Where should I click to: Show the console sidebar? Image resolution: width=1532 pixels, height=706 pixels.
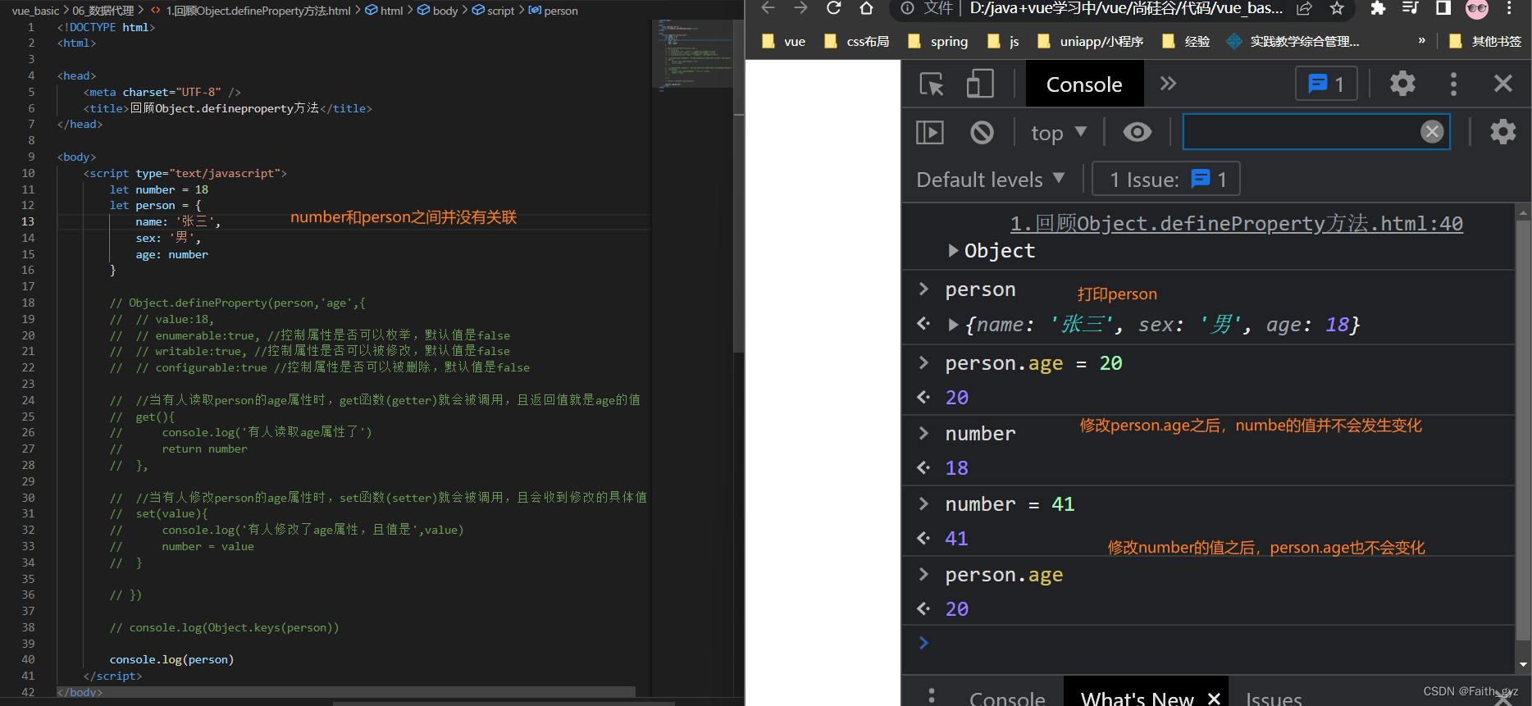(x=930, y=132)
